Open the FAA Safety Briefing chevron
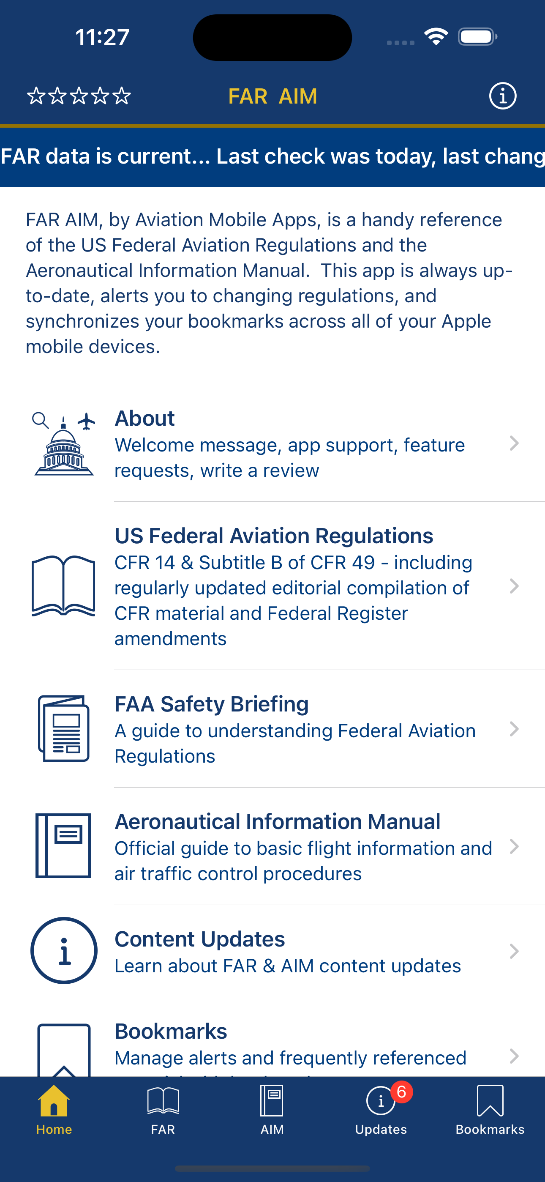Screen dimensions: 545x1182 click(514, 729)
